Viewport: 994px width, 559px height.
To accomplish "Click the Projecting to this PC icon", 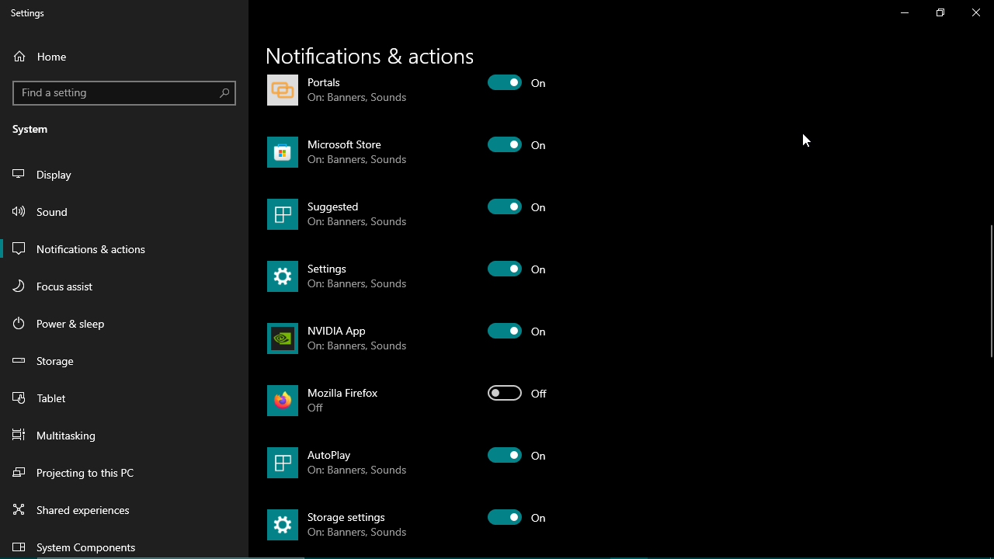I will 19,473.
